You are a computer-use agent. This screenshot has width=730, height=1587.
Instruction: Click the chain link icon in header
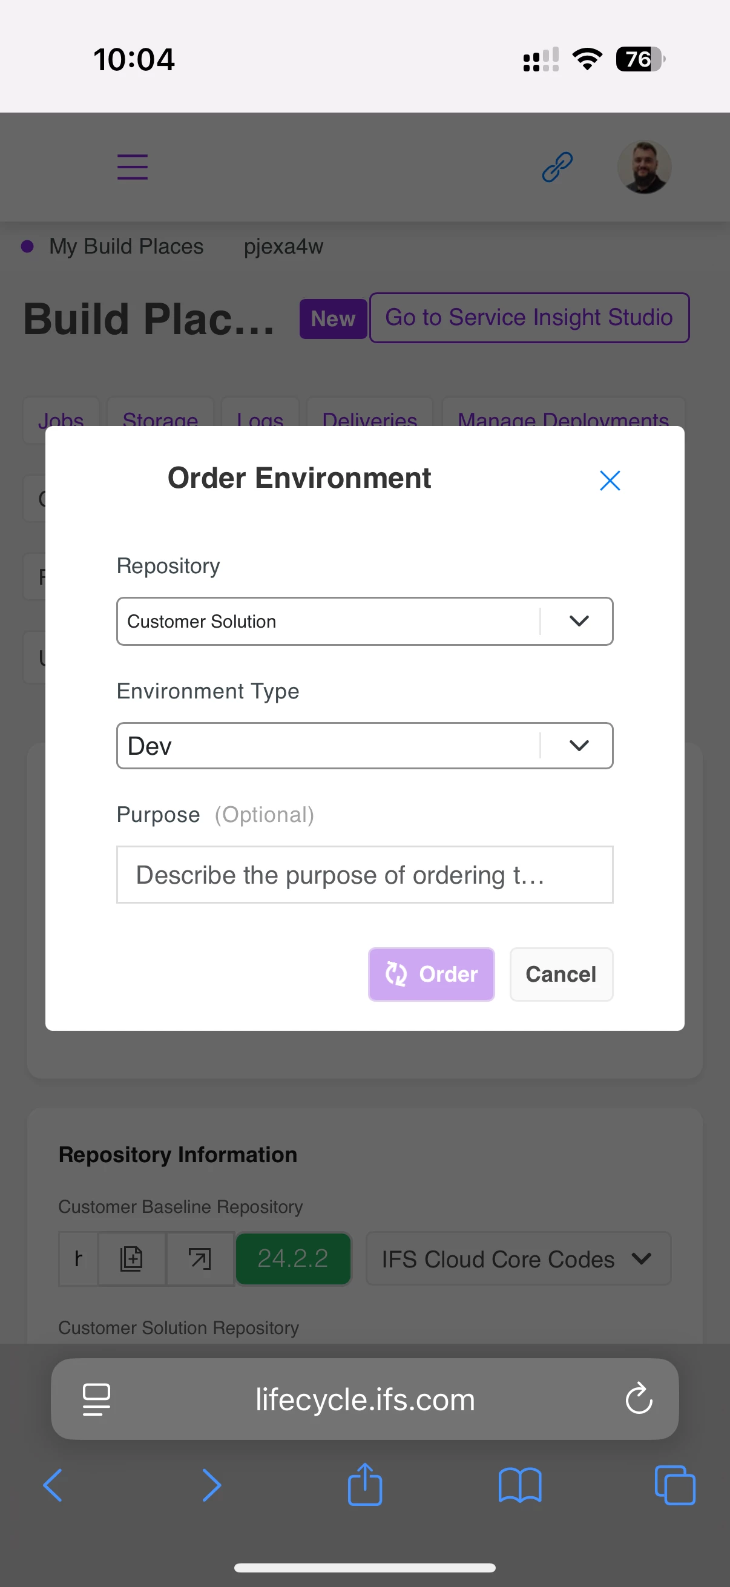[x=557, y=167]
